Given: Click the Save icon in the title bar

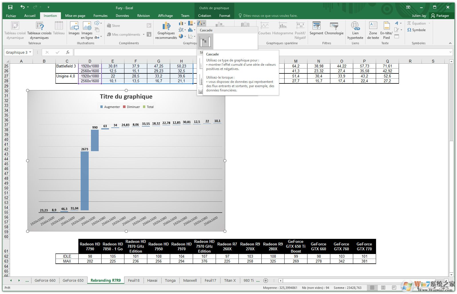Looking at the screenshot, I should [x=10, y=7].
